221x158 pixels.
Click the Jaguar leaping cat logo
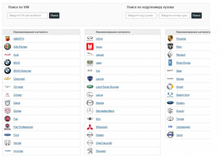coord(90,55)
